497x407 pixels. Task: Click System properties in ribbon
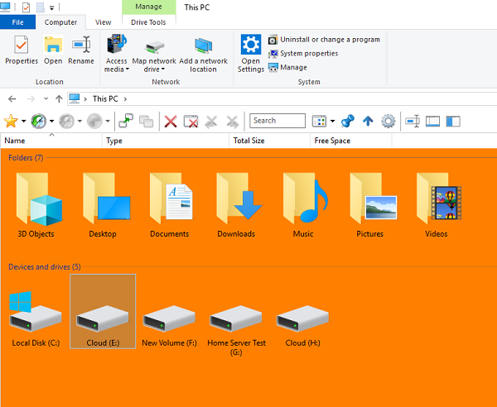309,54
